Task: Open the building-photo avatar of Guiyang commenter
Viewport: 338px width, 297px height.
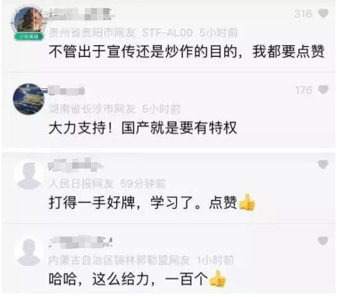Action: 28,20
